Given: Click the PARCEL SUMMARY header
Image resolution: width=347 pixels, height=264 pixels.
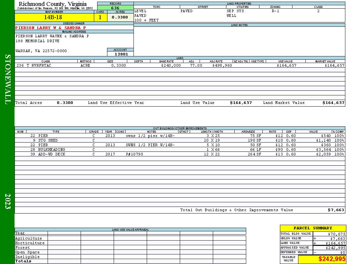Looking at the screenshot, I should (313, 228).
